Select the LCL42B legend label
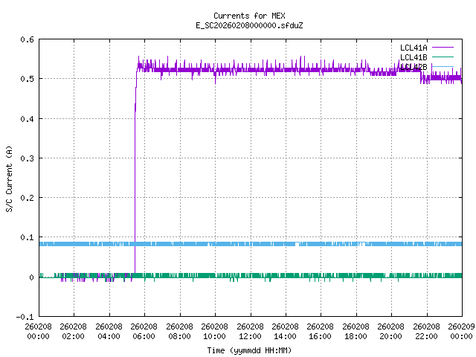The height and width of the screenshot is (357, 476). 413,67
